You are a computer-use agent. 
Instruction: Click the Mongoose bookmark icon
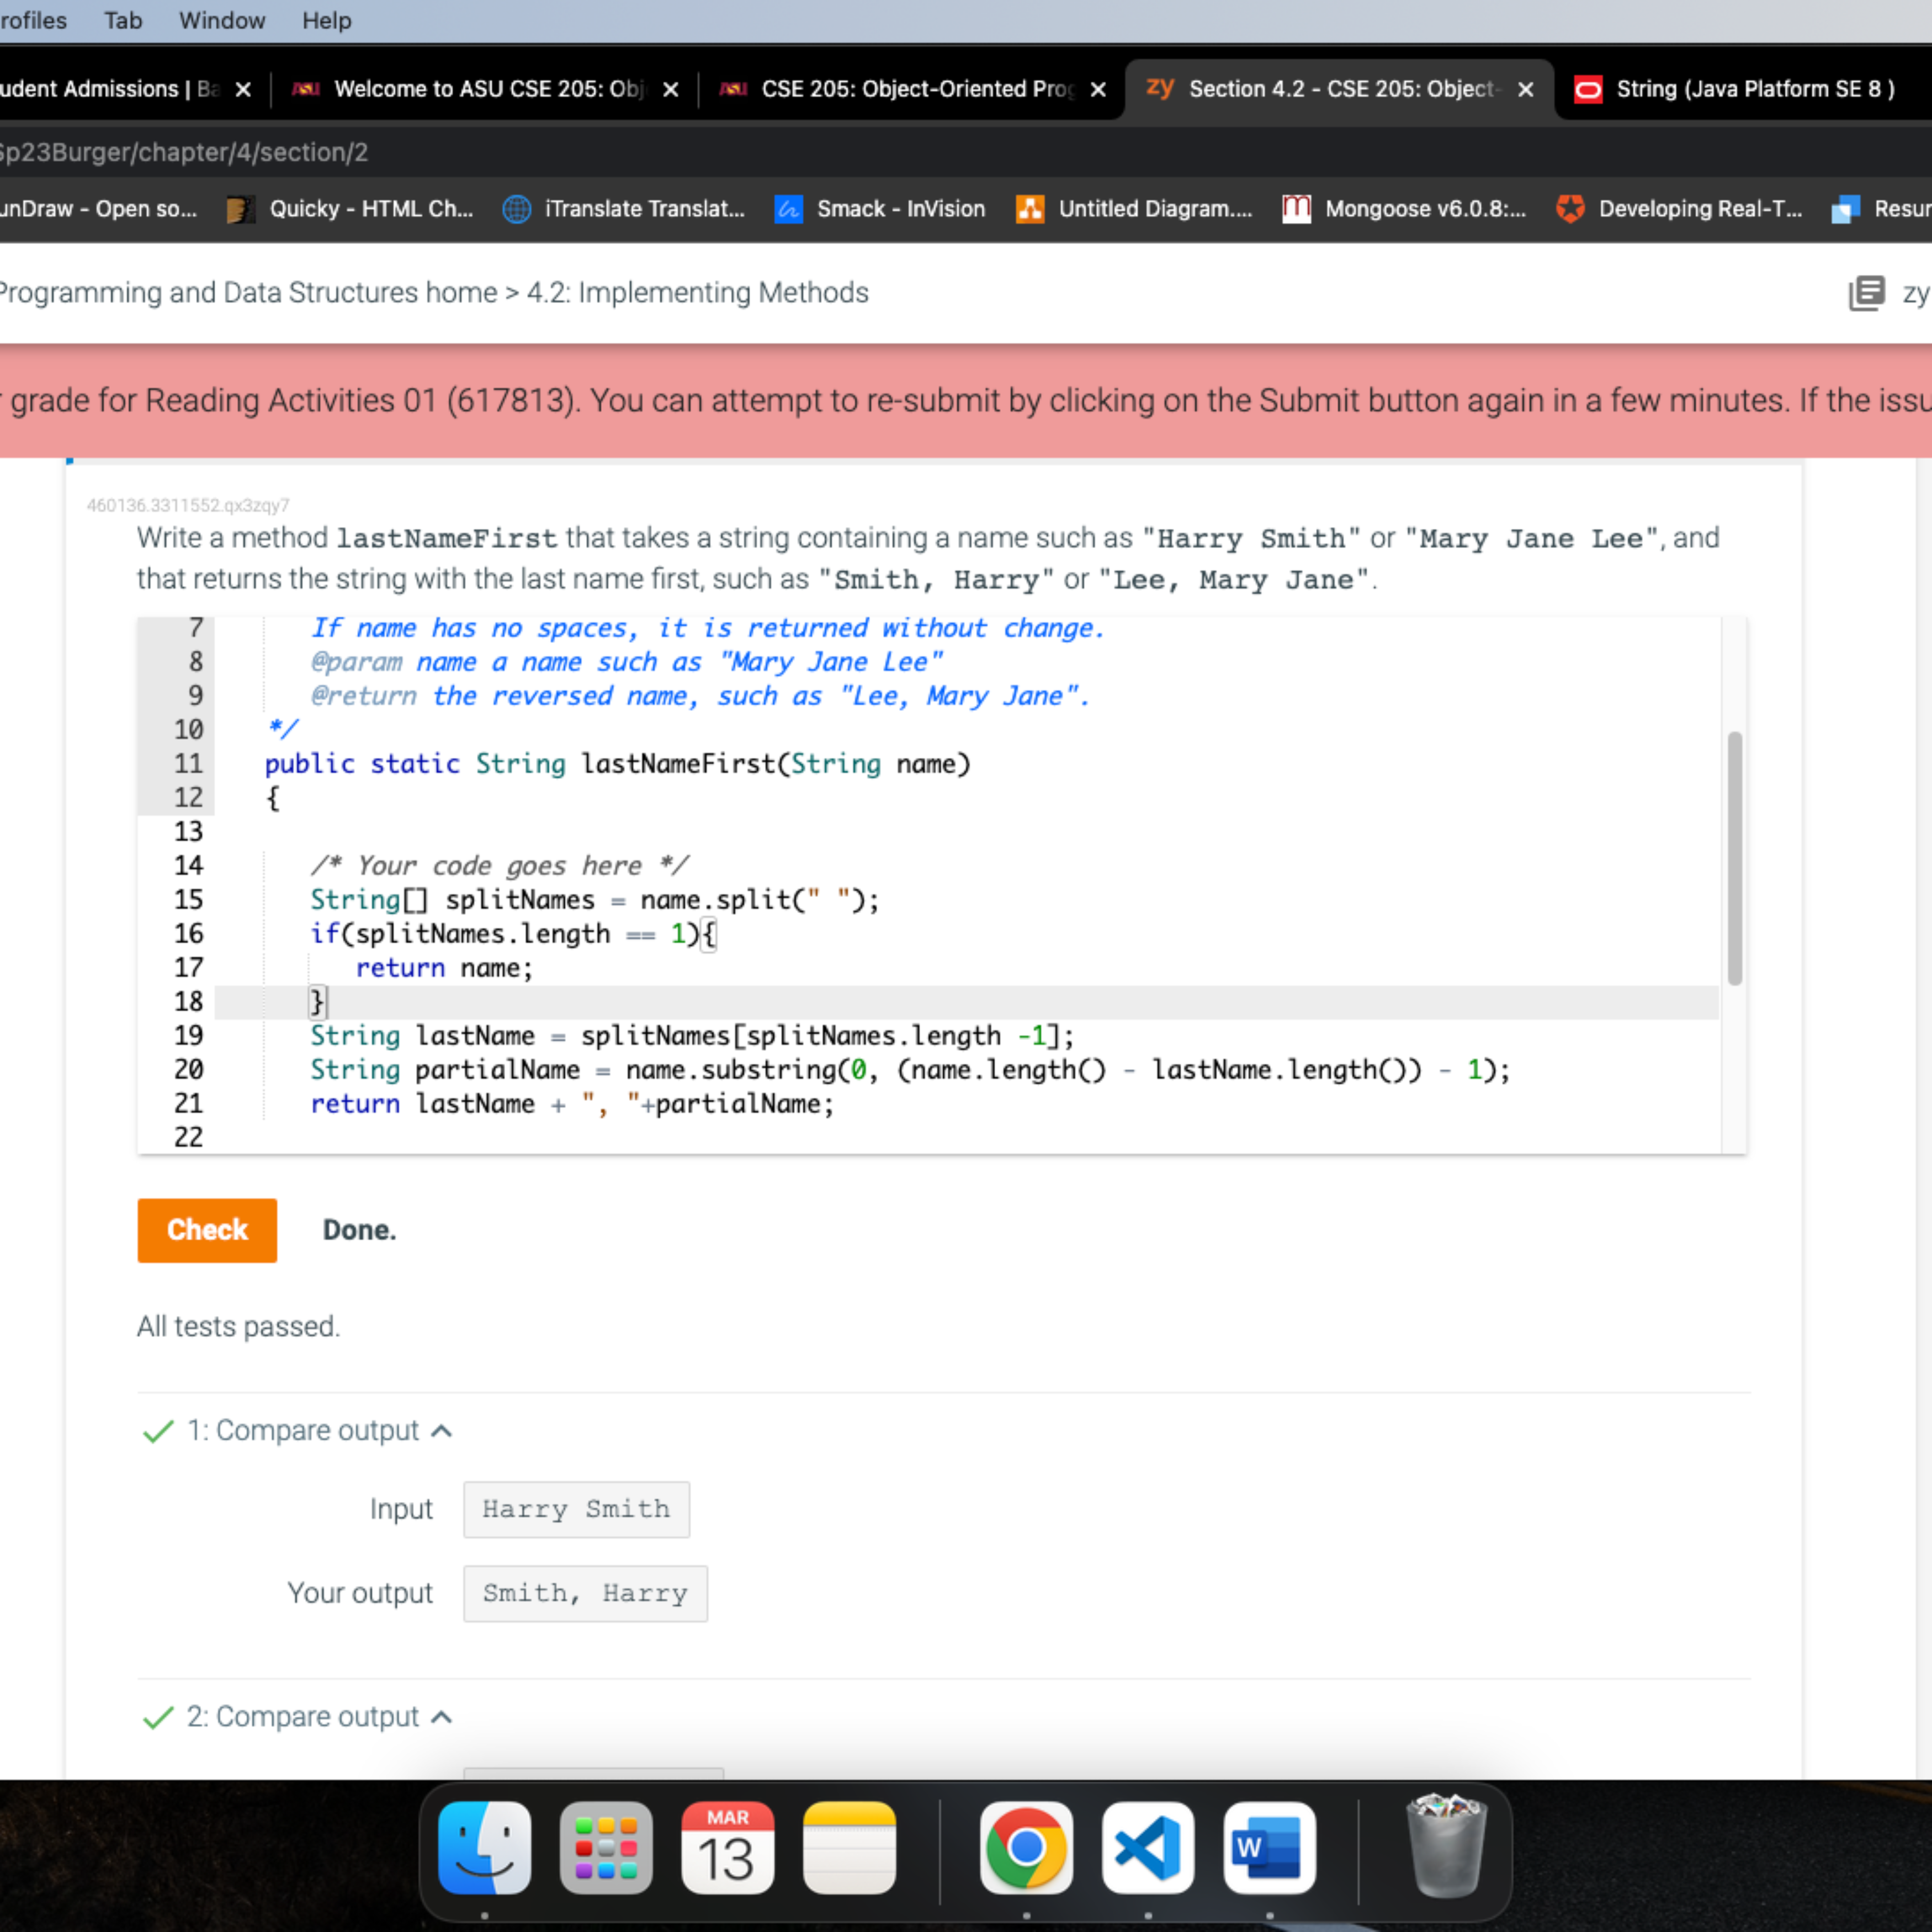point(1297,209)
